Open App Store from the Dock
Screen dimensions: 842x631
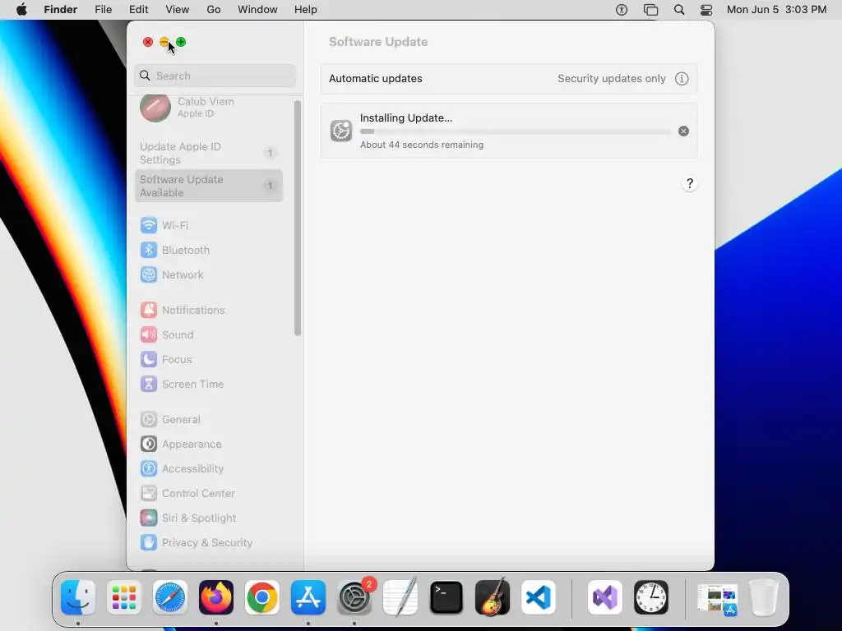[x=308, y=597]
